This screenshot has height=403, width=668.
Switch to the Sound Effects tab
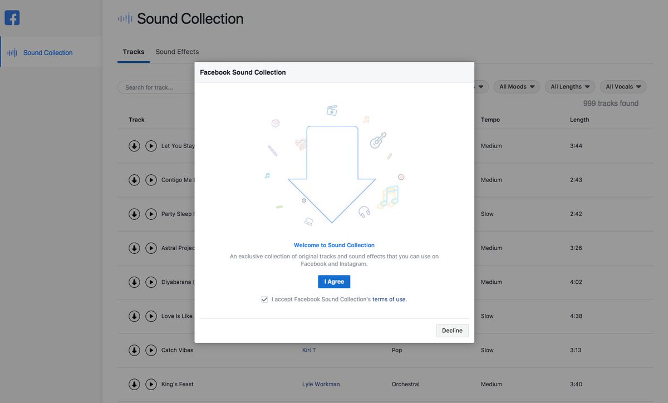[x=177, y=52]
